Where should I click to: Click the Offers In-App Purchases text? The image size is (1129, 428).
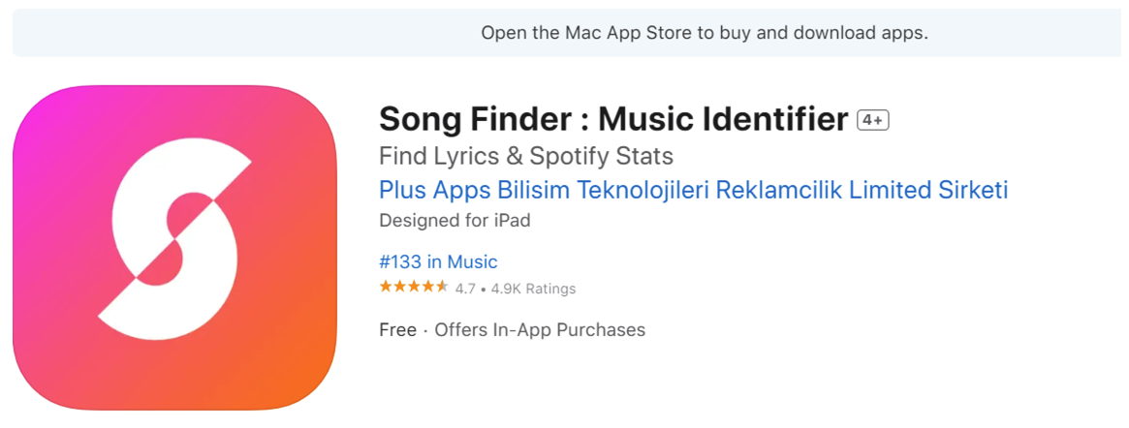540,330
